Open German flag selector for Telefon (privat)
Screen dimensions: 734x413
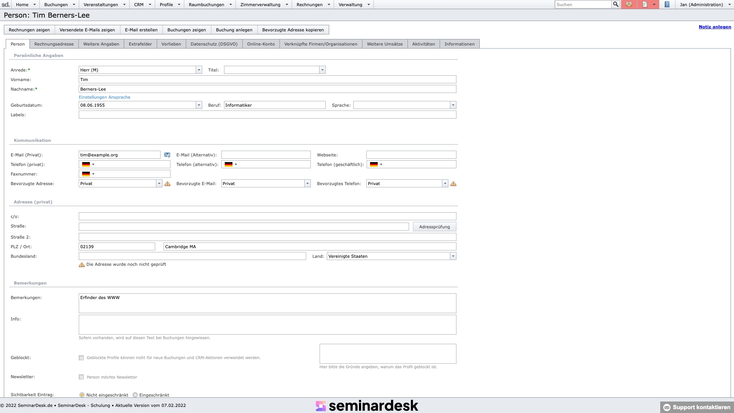click(x=88, y=164)
